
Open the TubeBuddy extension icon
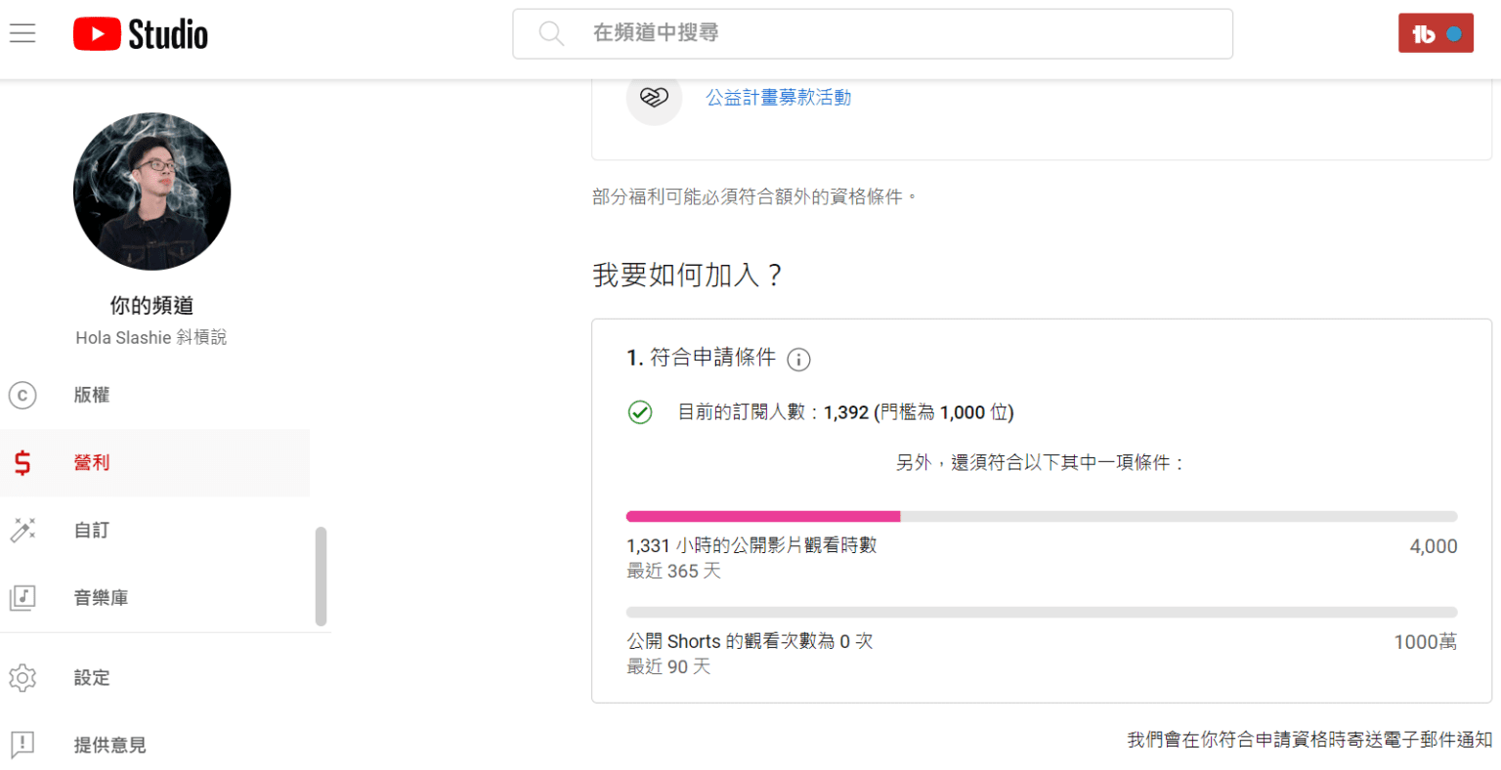(1435, 33)
